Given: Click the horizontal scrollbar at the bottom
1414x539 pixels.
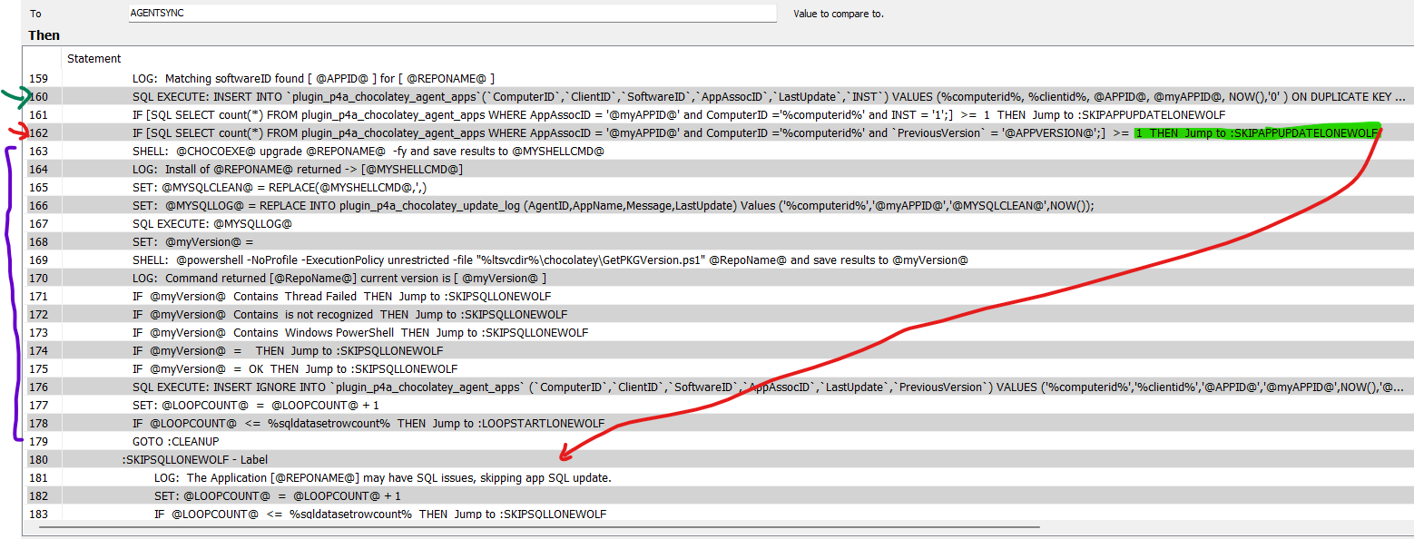Looking at the screenshot, I should pos(545,527).
